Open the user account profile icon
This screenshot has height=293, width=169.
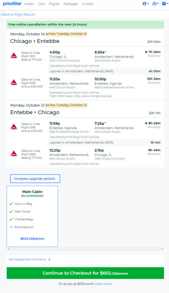[144, 4]
